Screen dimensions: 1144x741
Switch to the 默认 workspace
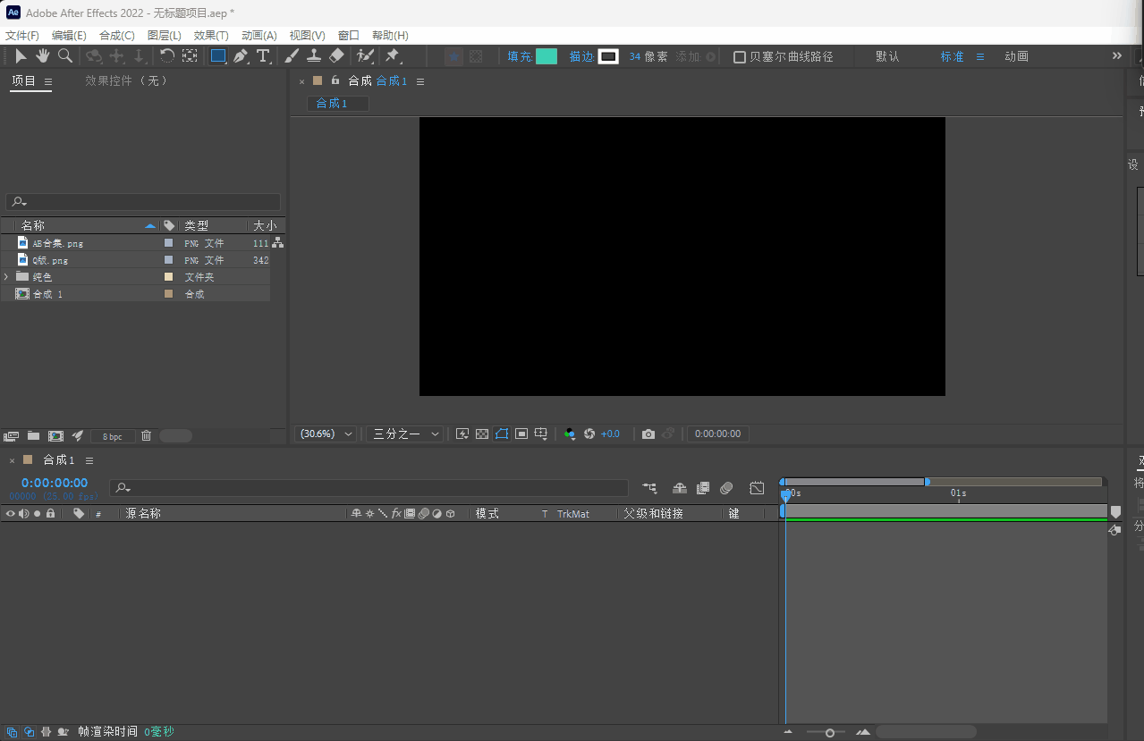click(x=887, y=56)
